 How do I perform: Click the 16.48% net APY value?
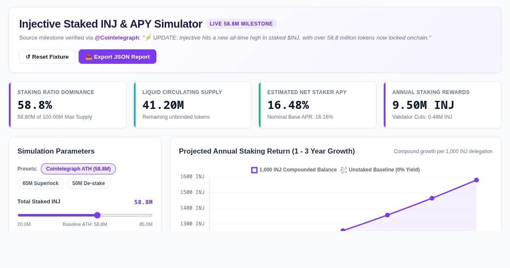click(288, 105)
